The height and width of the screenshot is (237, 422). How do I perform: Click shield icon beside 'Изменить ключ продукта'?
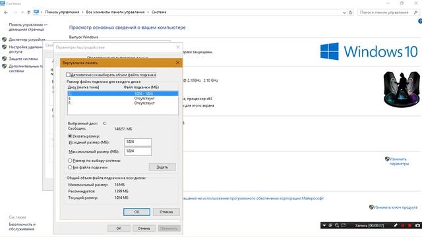371,207
